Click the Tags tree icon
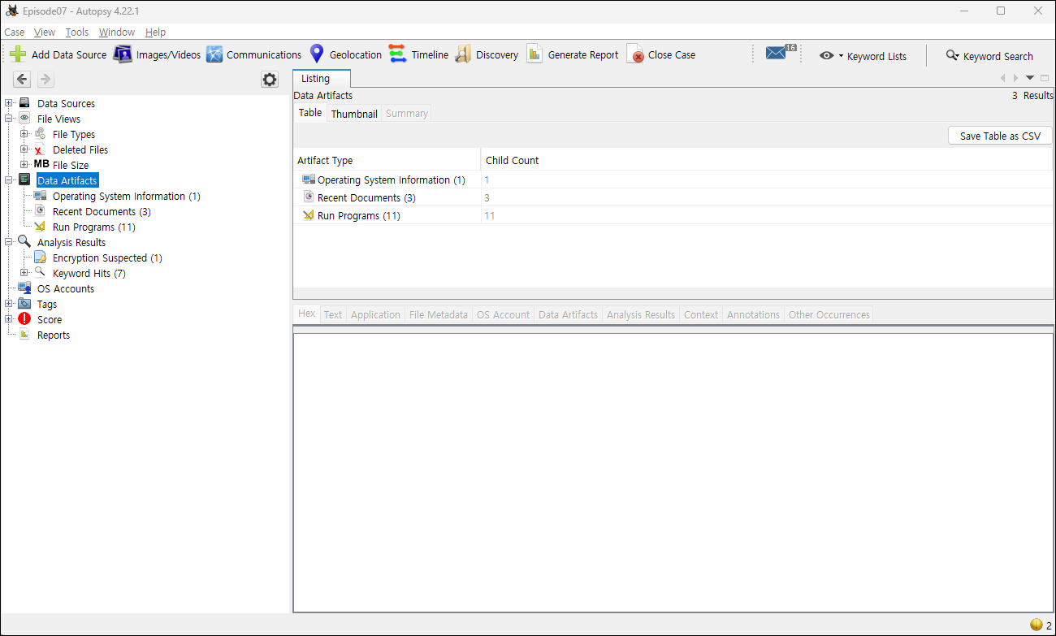1056x636 pixels. 24,304
